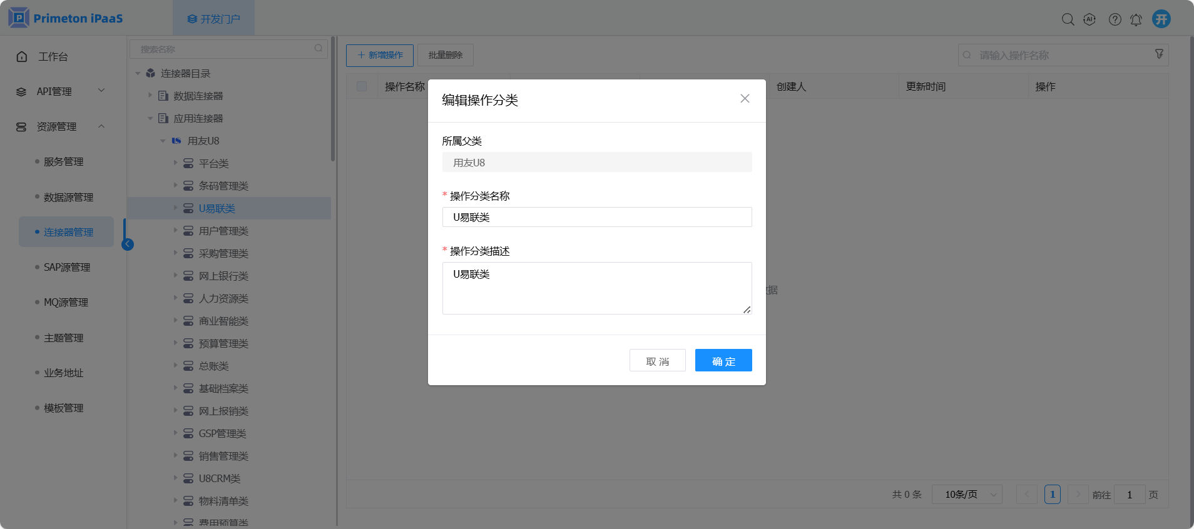Click the 连接器目录 cube icon
The image size is (1194, 529).
click(x=150, y=73)
